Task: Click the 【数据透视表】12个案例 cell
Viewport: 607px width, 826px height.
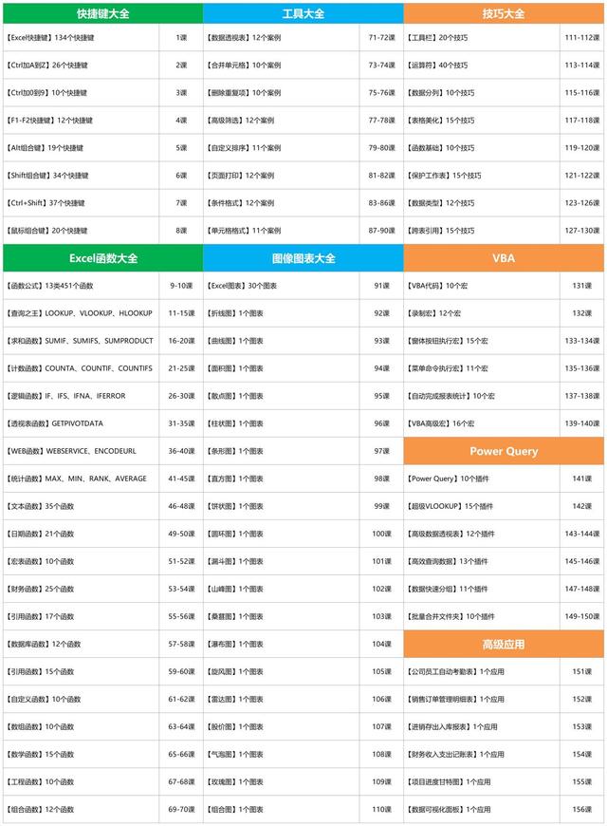Action: [282, 37]
